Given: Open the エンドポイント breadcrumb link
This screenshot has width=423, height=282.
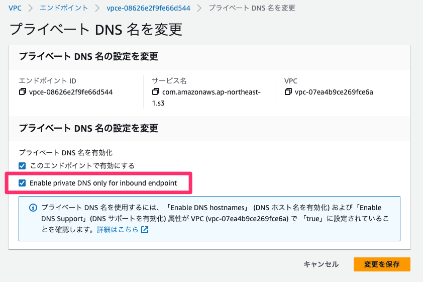Looking at the screenshot, I should pyautogui.click(x=64, y=8).
